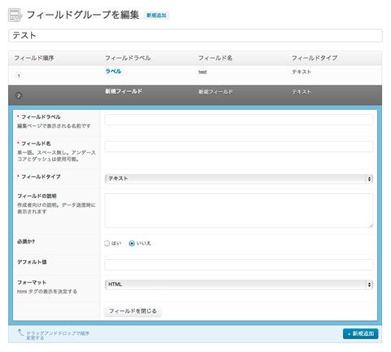The width and height of the screenshot is (391, 352).
Task: Open the フィールドタイプ dropdown showing テキスト
Action: pyautogui.click(x=239, y=178)
